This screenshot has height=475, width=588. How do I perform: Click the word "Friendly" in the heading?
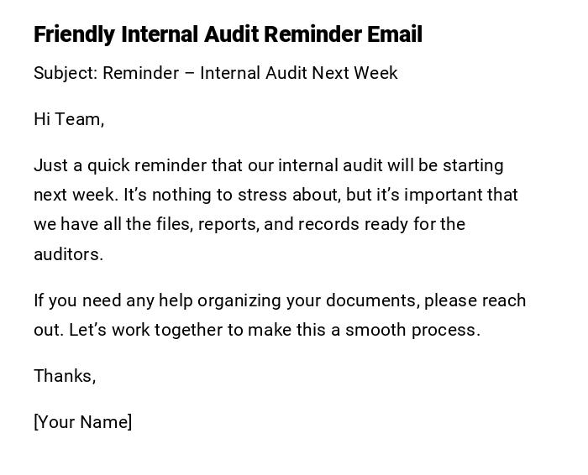pyautogui.click(x=74, y=35)
